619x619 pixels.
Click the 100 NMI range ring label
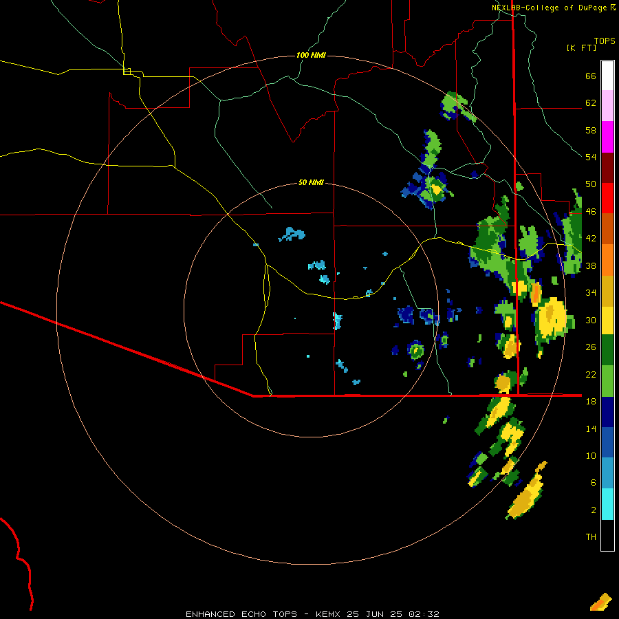pyautogui.click(x=311, y=55)
